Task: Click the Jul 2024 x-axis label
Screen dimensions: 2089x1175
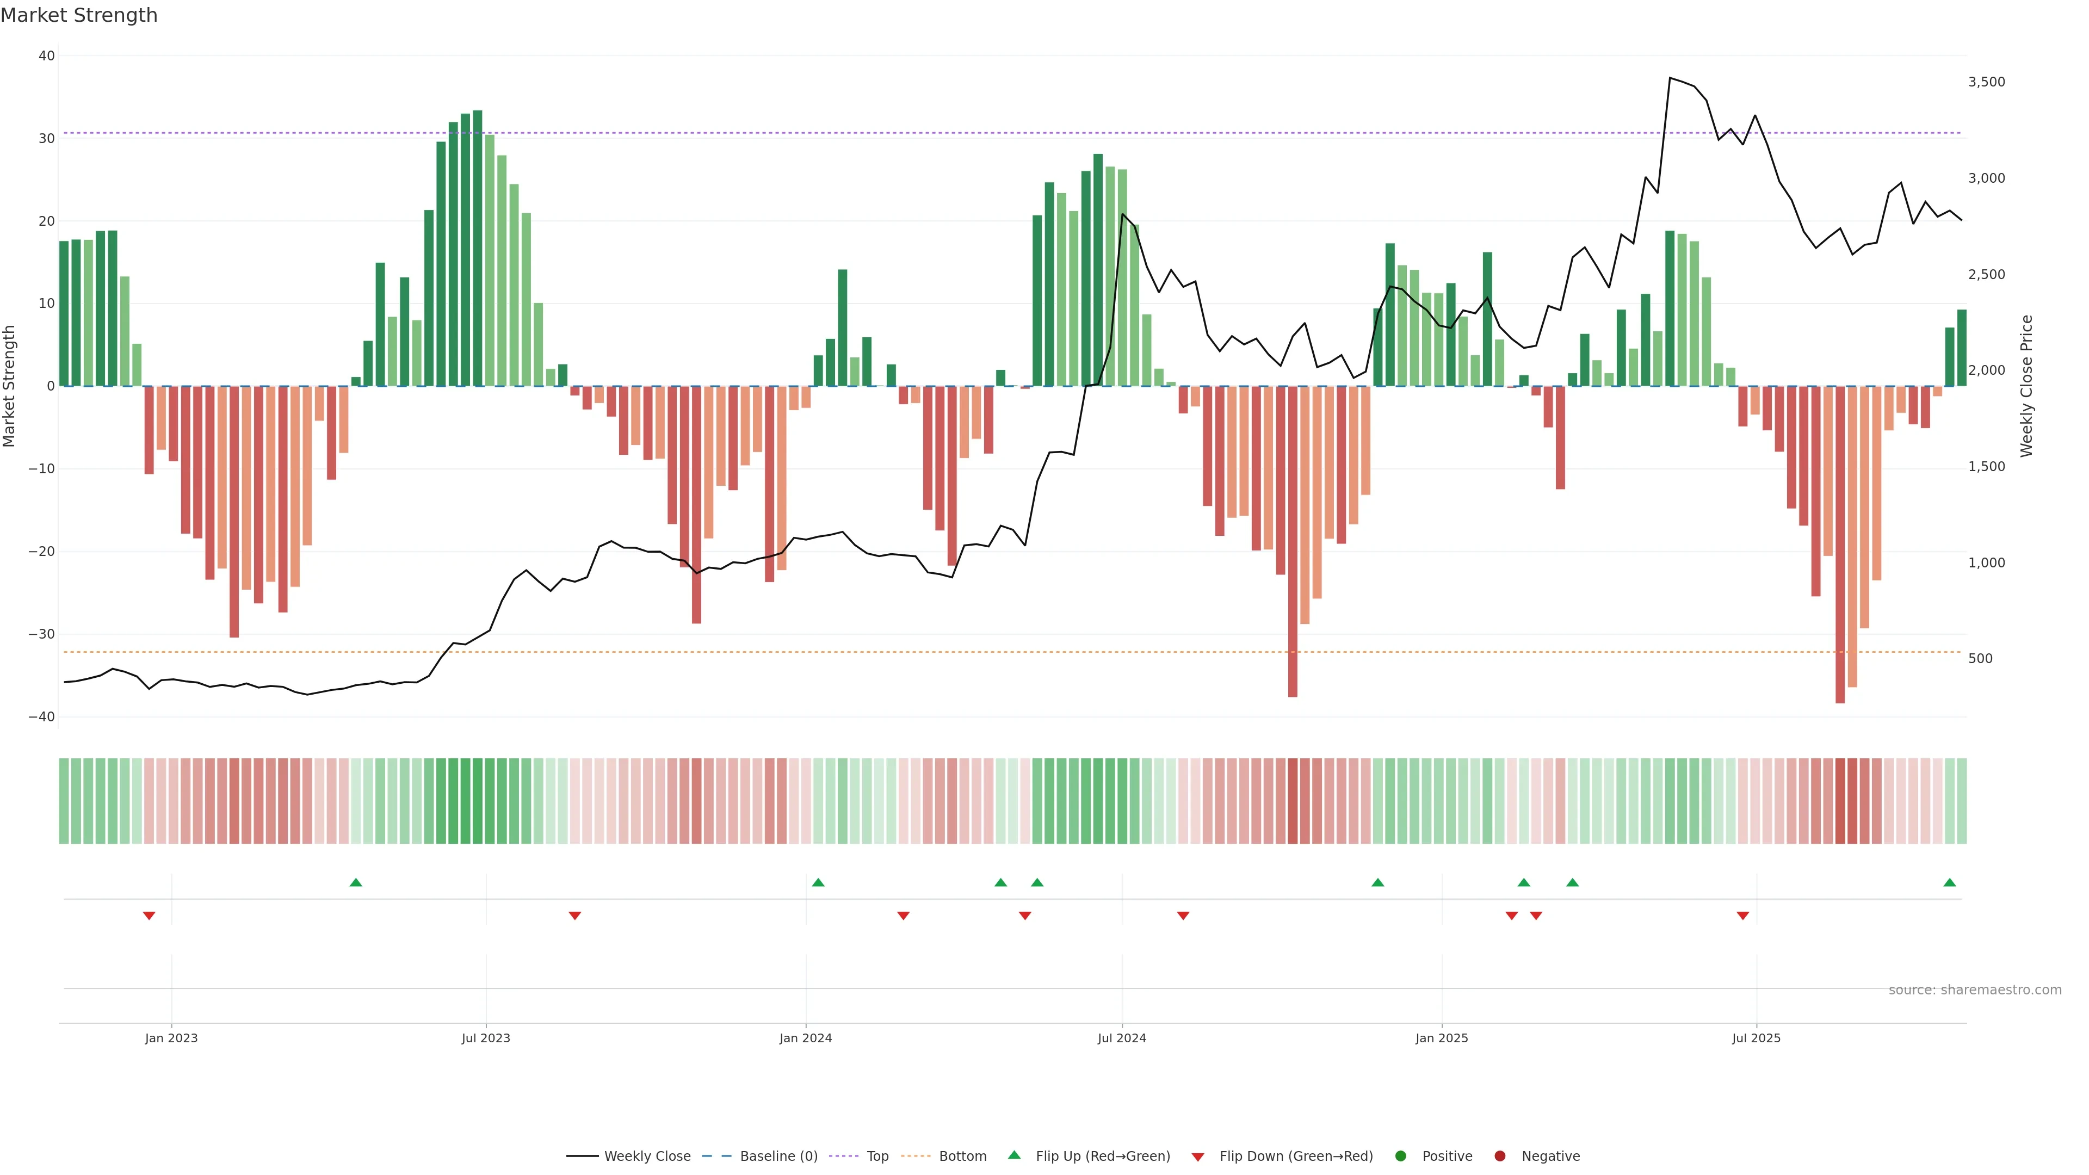Action: (x=1122, y=1038)
